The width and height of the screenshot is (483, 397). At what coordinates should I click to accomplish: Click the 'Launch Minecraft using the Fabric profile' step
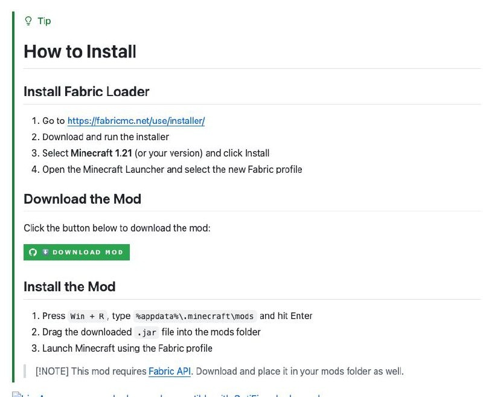(x=127, y=348)
